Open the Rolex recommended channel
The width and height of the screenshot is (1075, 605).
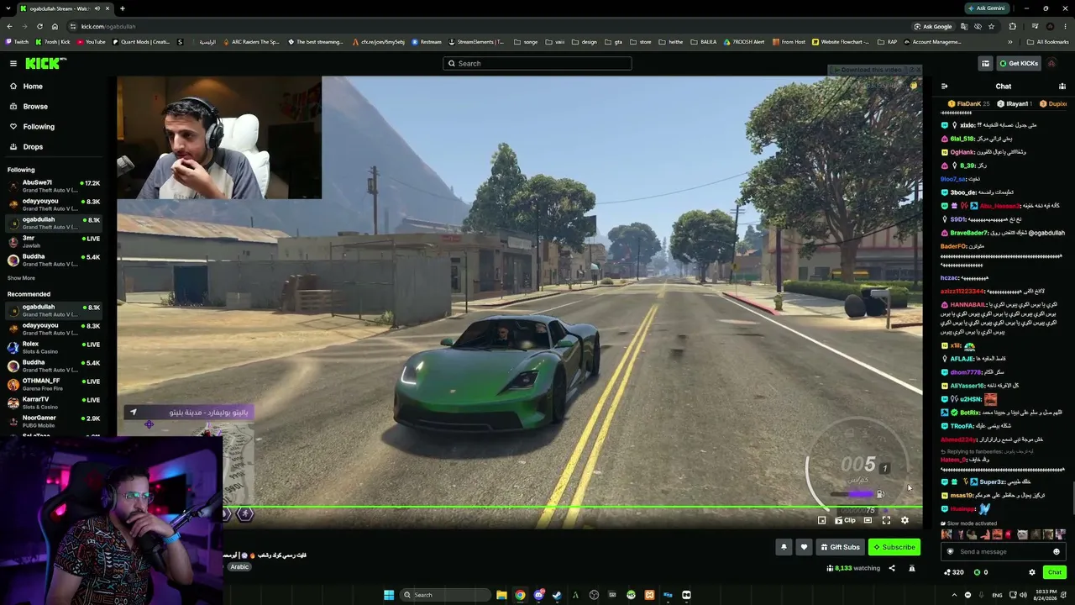[53, 347]
